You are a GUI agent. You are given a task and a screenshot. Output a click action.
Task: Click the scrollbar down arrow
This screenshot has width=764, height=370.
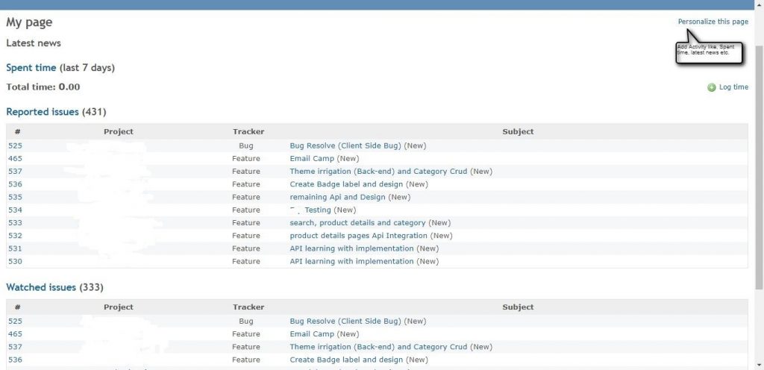(759, 365)
